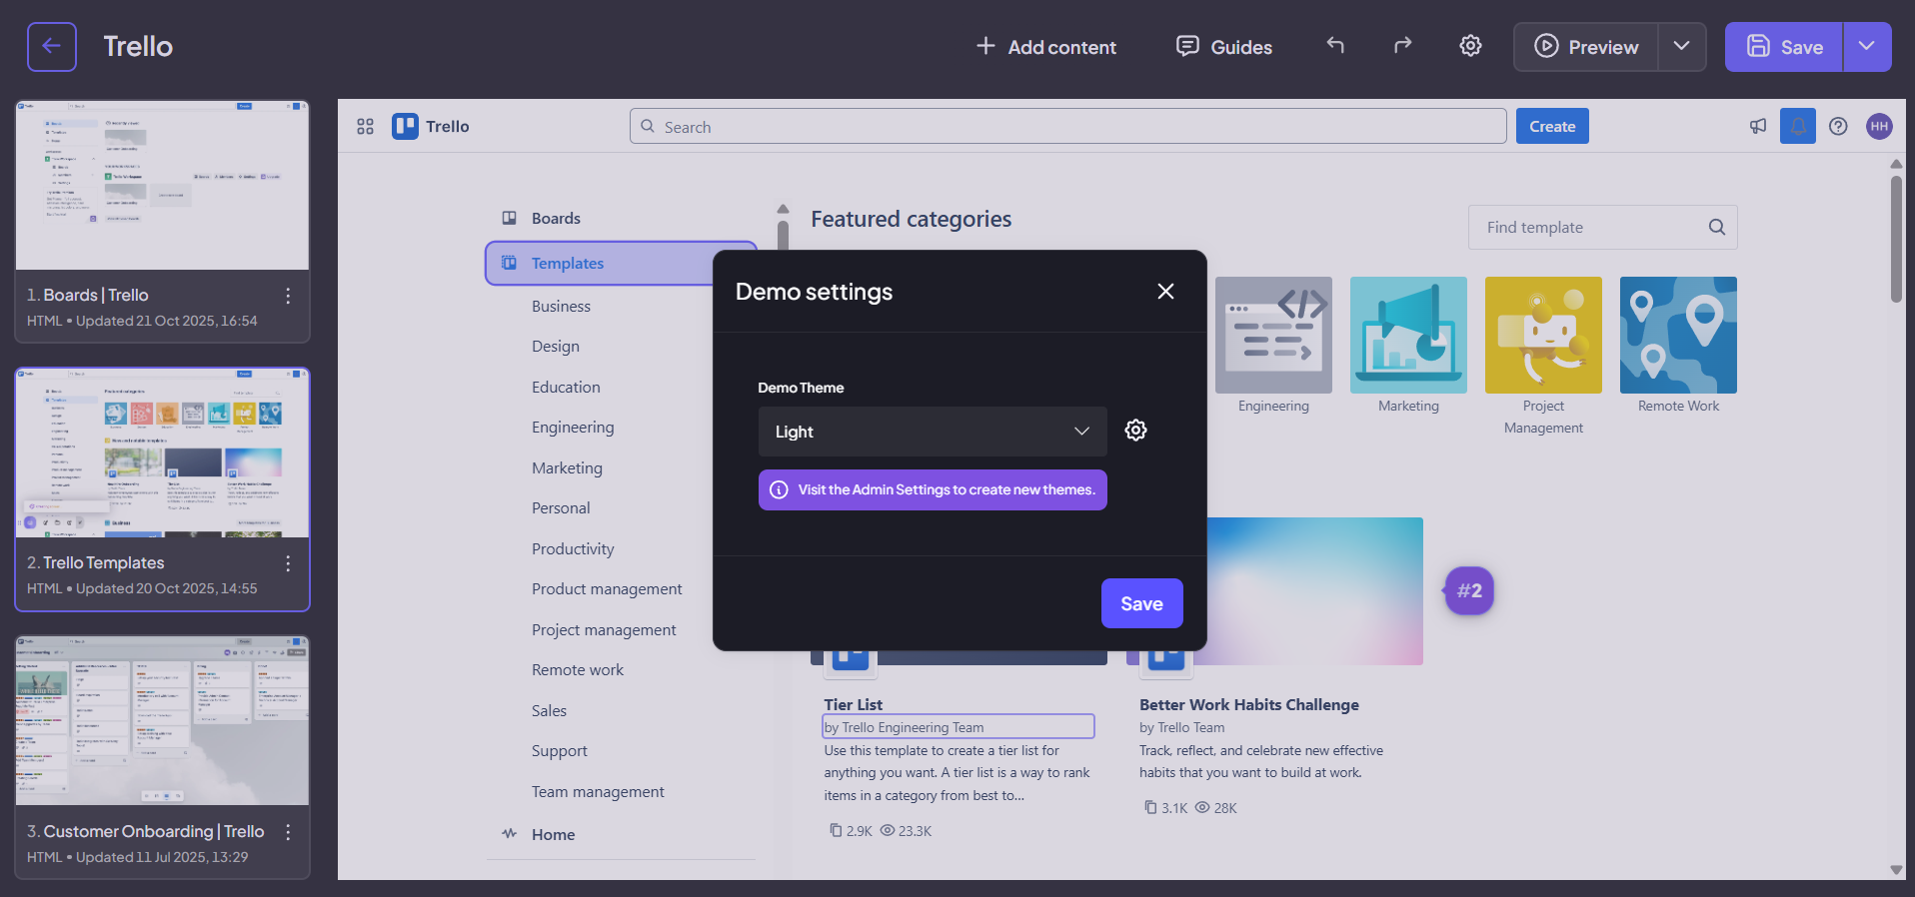Choose the Design template category
This screenshot has height=897, width=1915.
(x=556, y=347)
